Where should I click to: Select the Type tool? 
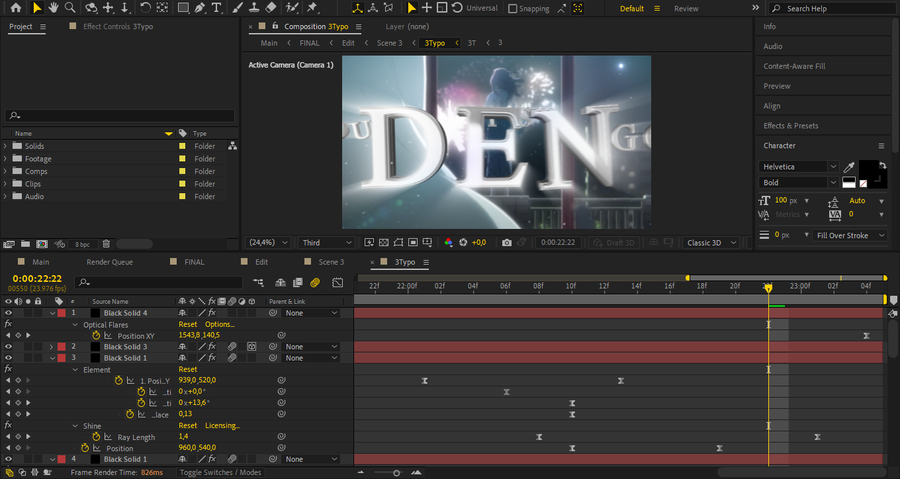pyautogui.click(x=216, y=8)
